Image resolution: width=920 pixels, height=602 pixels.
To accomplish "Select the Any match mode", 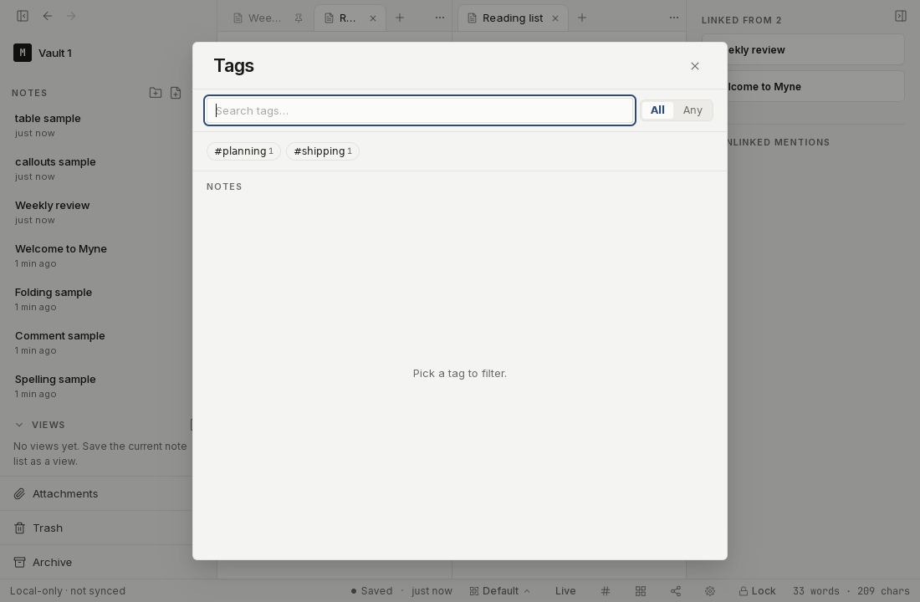I will coord(693,110).
